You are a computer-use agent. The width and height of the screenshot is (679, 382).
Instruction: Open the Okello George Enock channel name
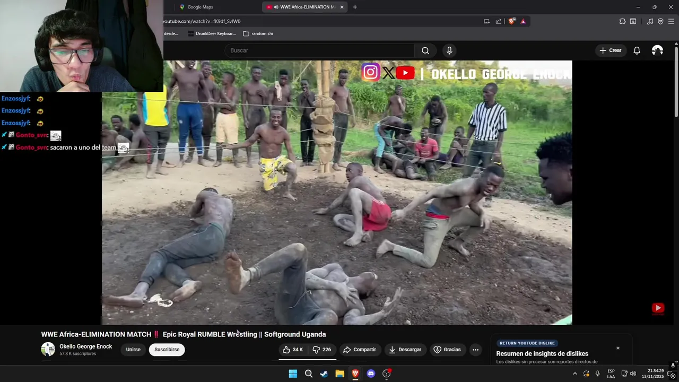[x=85, y=346]
